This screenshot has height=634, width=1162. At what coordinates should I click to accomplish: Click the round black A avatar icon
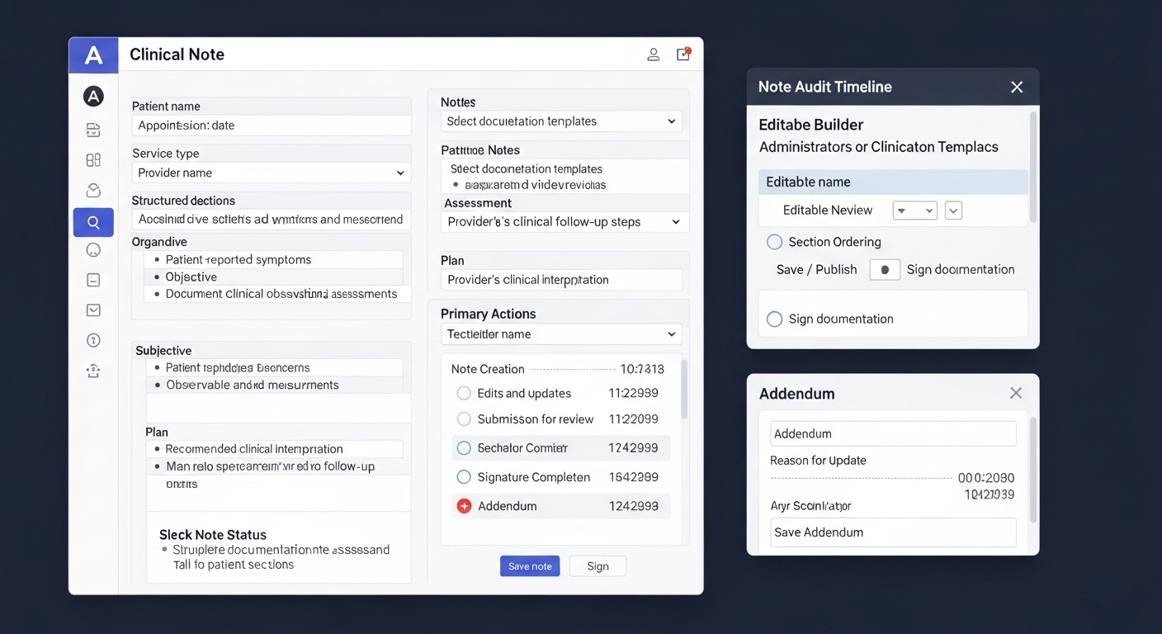[x=93, y=97]
